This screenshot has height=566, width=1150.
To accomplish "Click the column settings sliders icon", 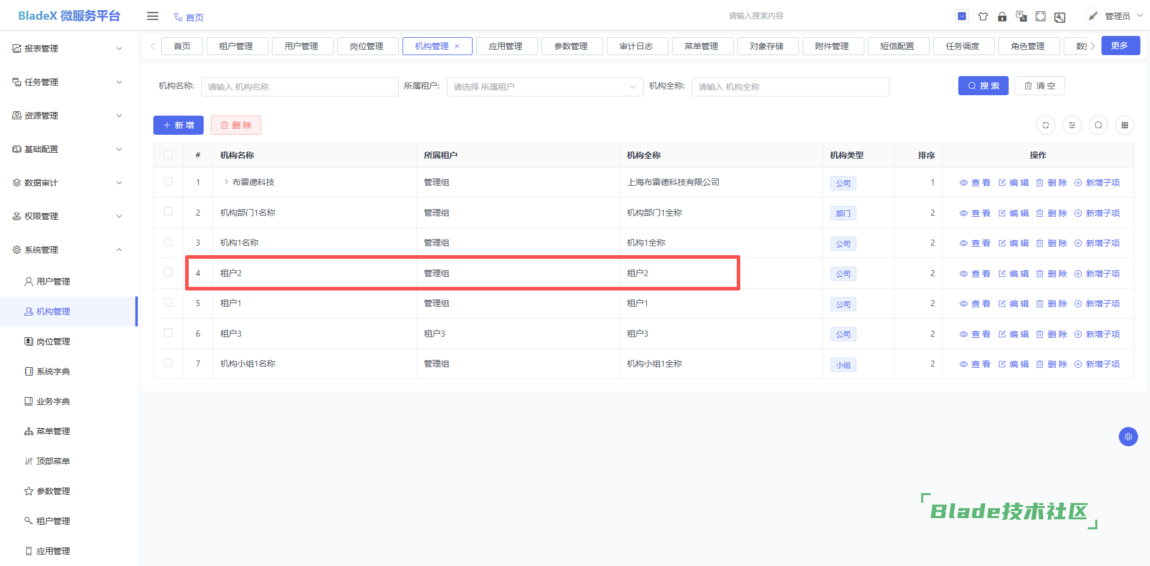I will pos(1072,125).
